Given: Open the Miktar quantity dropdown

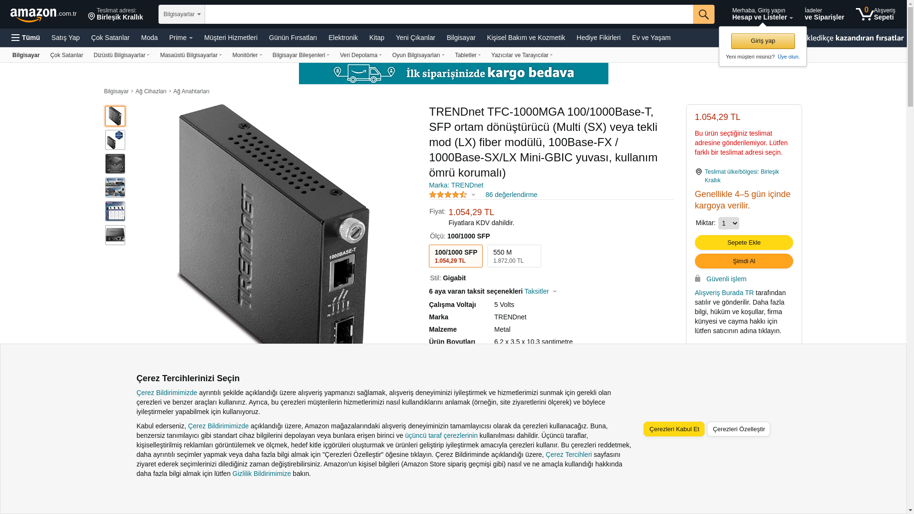Looking at the screenshot, I should click(728, 223).
